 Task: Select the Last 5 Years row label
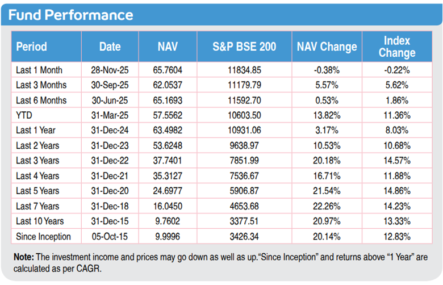coord(38,191)
